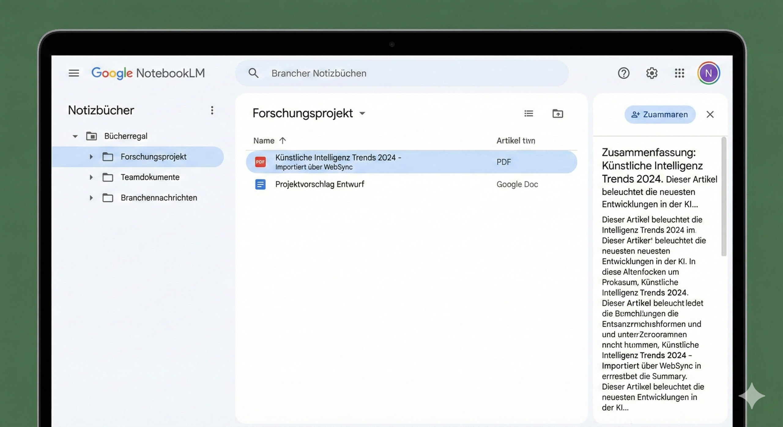783x427 pixels.
Task: Open your profile avatar N
Action: tap(709, 73)
